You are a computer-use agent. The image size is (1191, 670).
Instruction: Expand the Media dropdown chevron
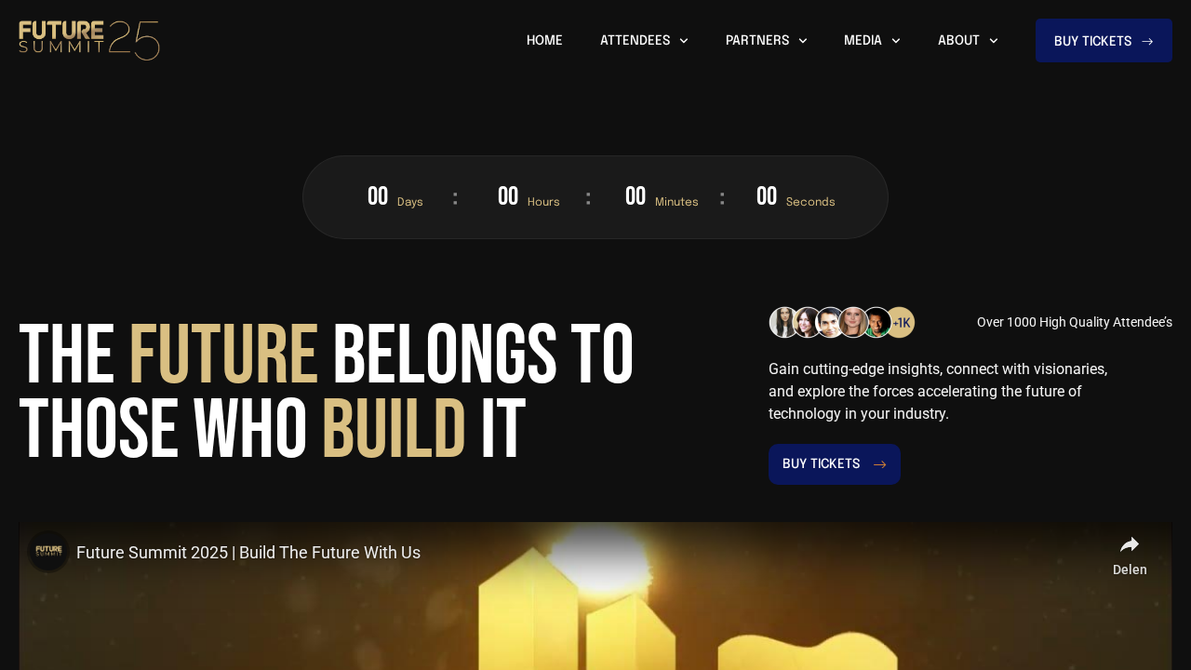tap(896, 41)
